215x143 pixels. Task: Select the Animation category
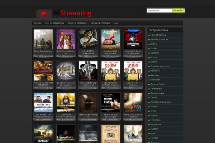[156, 80]
